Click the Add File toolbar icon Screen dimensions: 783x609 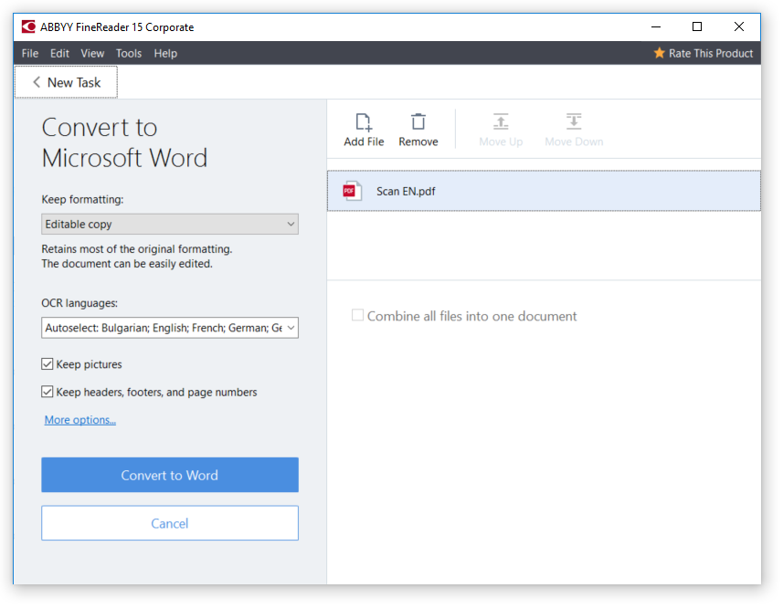pyautogui.click(x=364, y=122)
